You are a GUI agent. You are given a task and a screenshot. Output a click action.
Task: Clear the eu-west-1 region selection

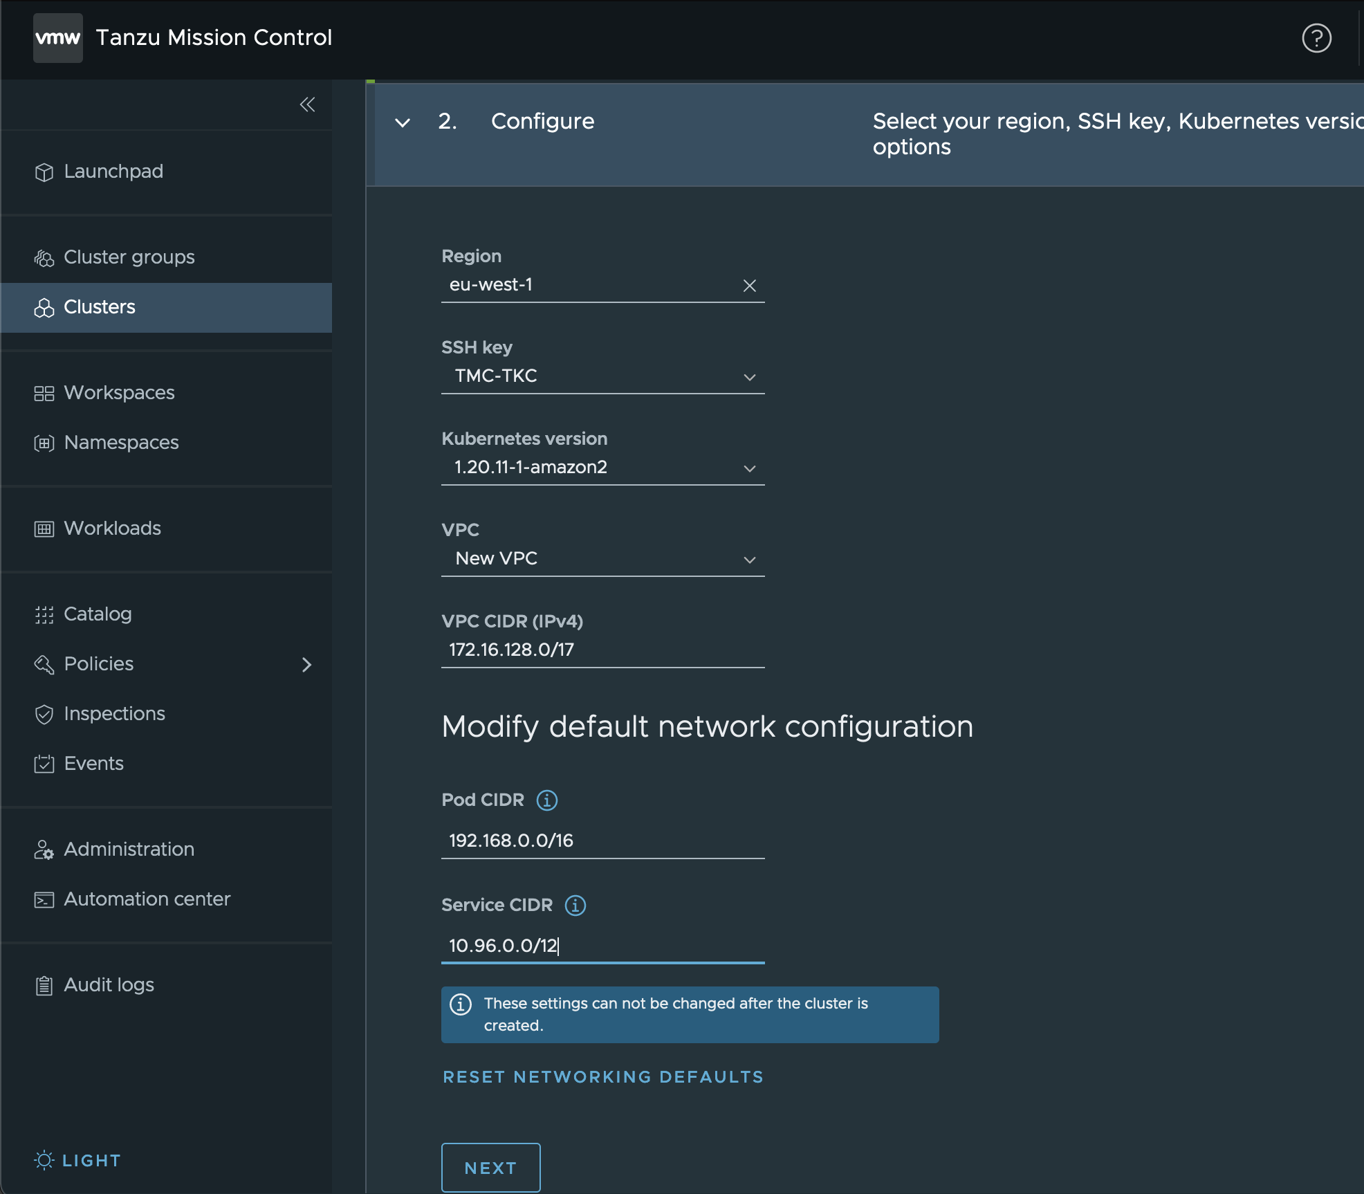point(750,286)
